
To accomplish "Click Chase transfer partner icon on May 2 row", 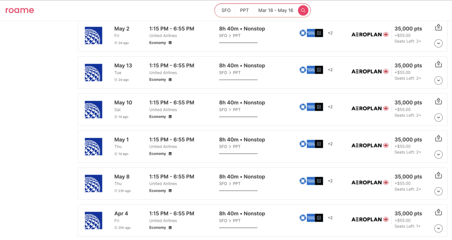I will coord(302,33).
